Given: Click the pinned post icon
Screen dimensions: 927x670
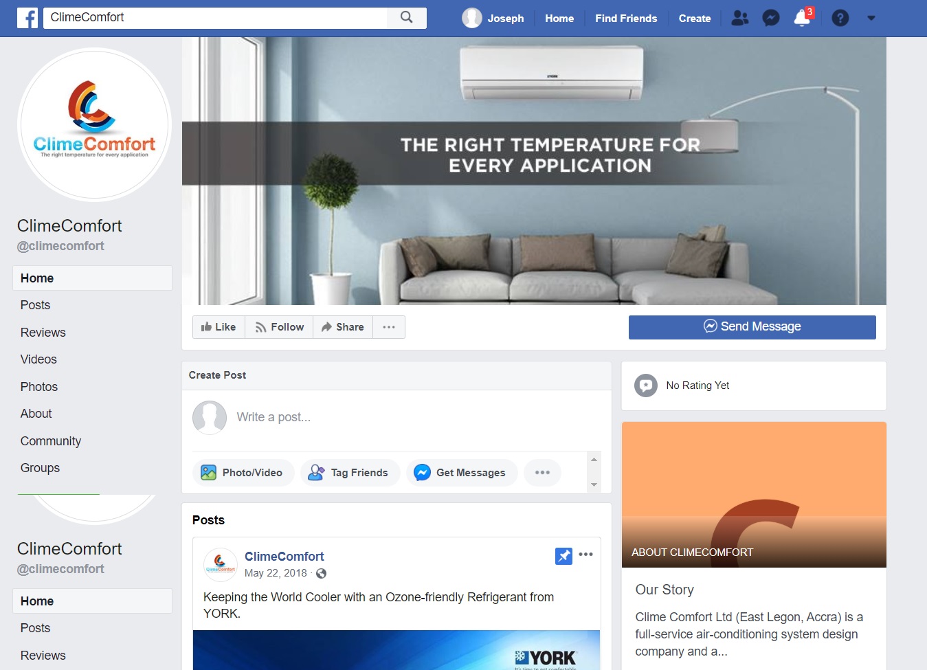Looking at the screenshot, I should (x=563, y=556).
